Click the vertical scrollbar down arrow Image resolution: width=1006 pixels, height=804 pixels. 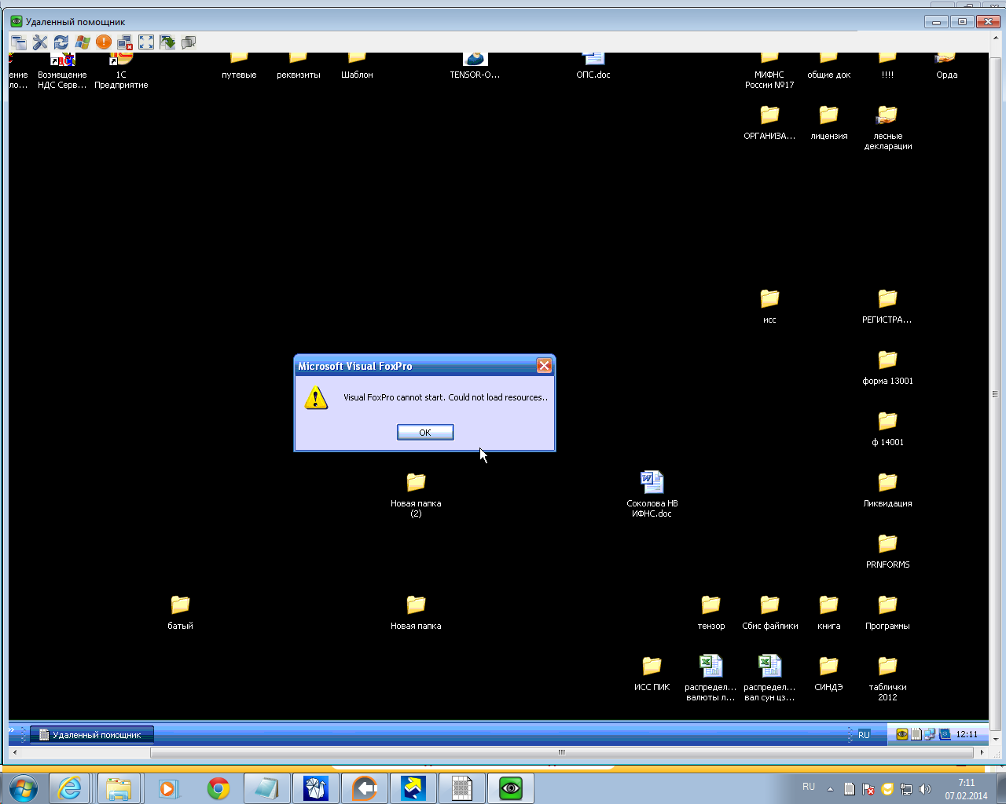(x=996, y=739)
